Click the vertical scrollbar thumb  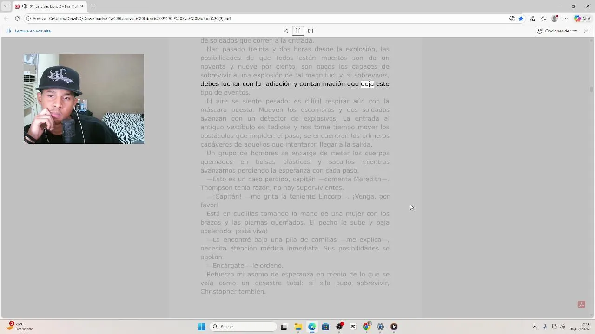coord(591,89)
